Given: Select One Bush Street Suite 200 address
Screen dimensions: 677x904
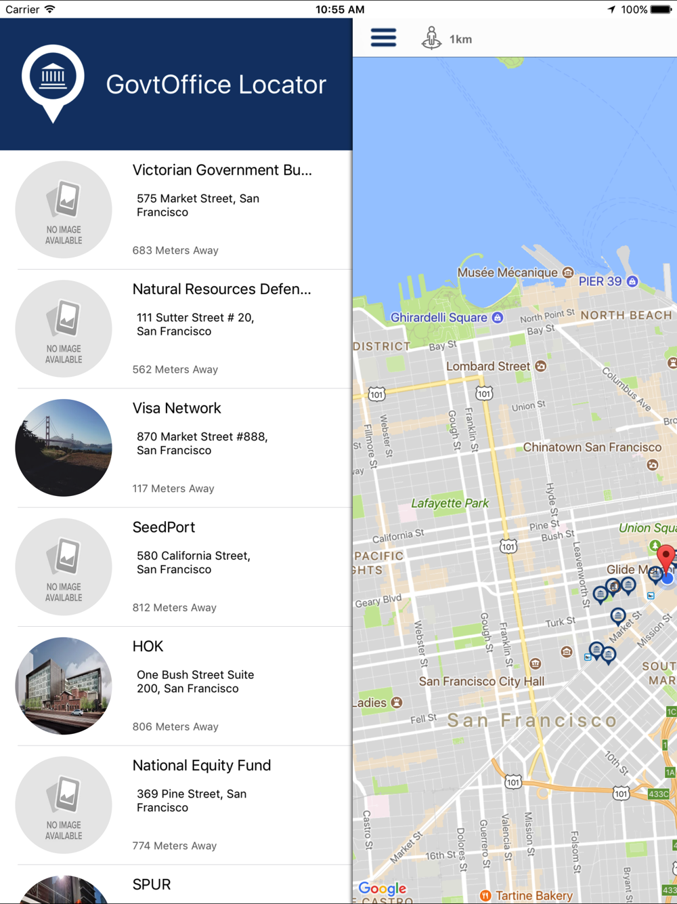Looking at the screenshot, I should click(195, 682).
